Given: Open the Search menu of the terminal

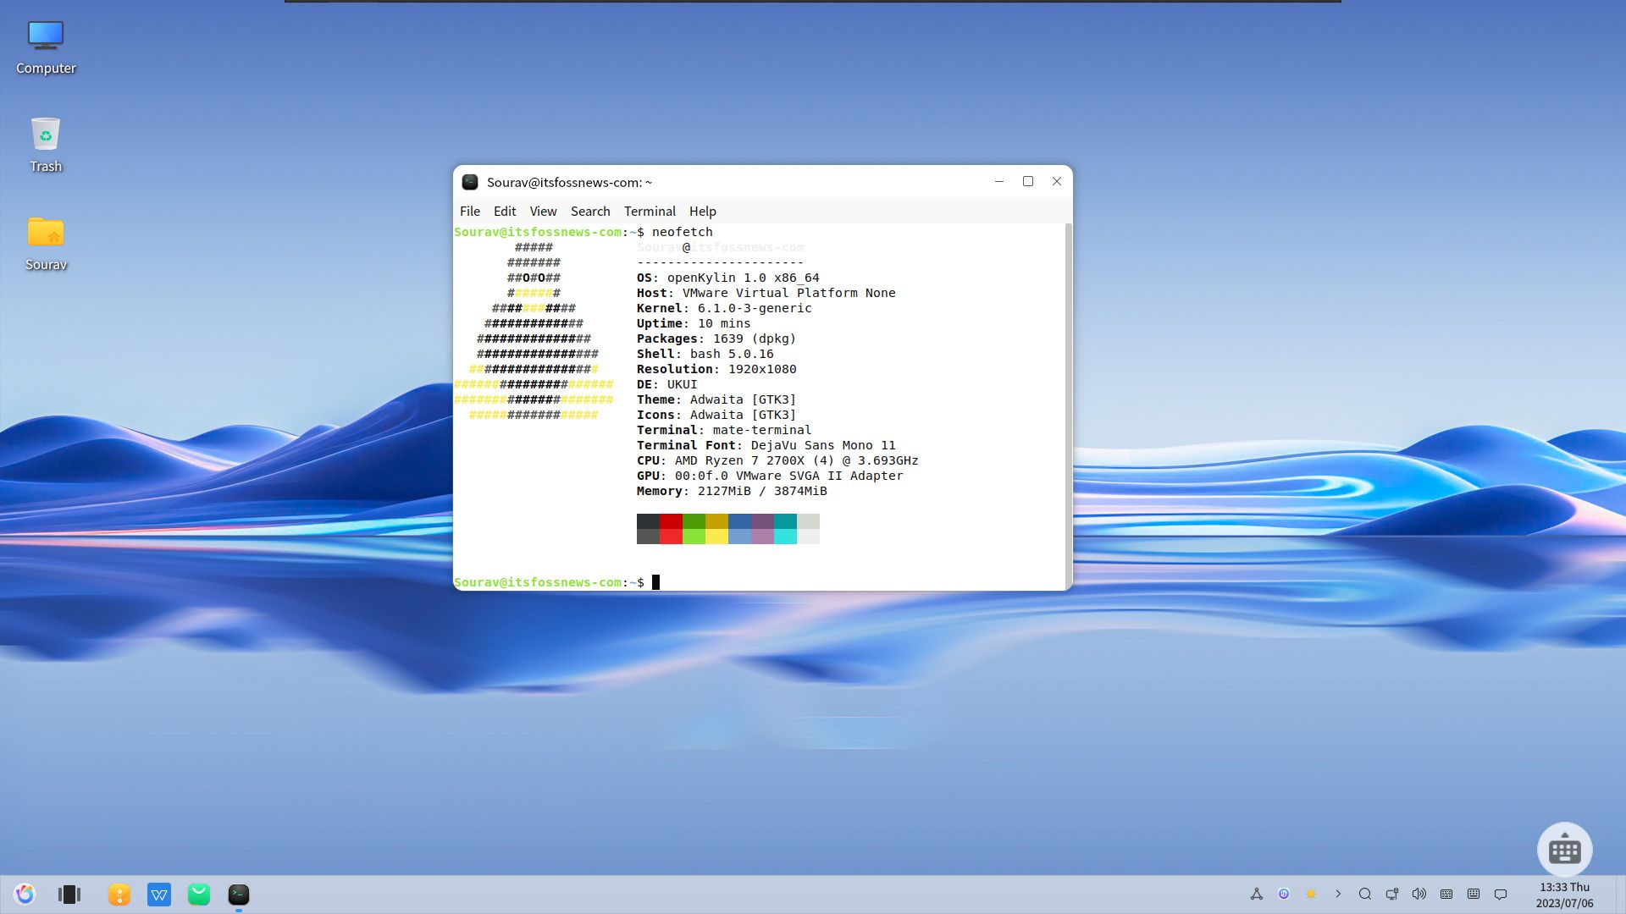Looking at the screenshot, I should tap(589, 211).
